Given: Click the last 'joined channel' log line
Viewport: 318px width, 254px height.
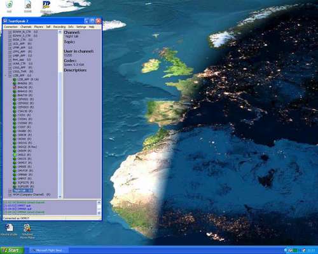Looking at the screenshot, I should tap(24, 212).
